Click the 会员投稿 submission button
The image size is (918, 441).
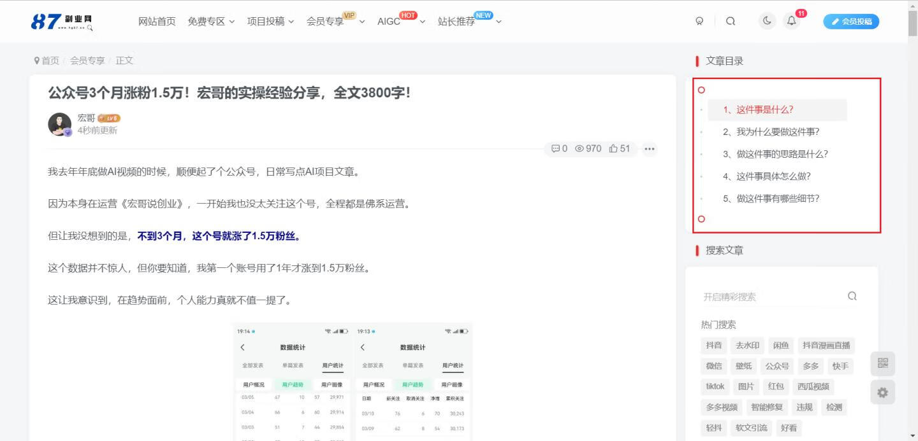click(851, 21)
